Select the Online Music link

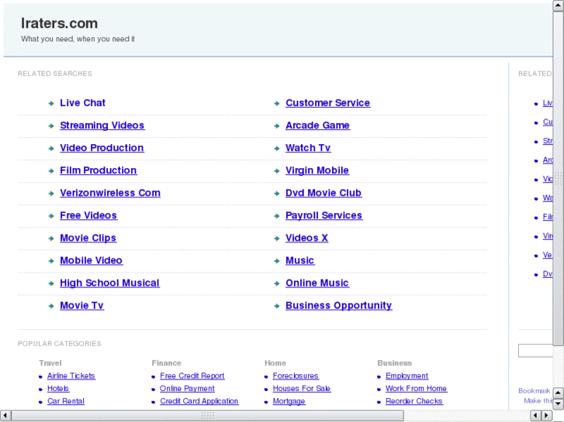(317, 283)
